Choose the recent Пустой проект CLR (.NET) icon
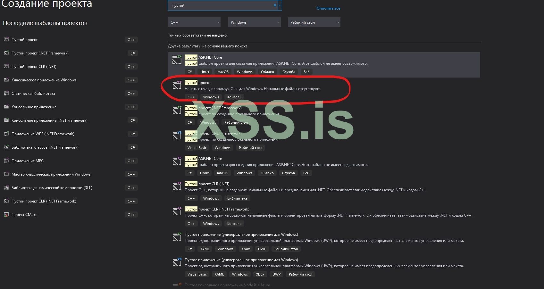This screenshot has height=289, width=544. tap(6, 66)
